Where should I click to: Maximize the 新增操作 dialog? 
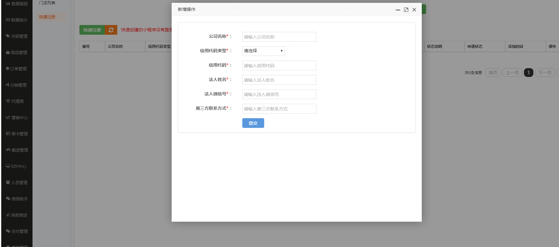click(406, 10)
